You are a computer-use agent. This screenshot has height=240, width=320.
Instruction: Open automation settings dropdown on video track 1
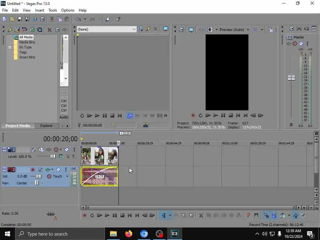click(61, 150)
